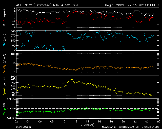Click the "460" tick on the Speed axis

click(13, 83)
